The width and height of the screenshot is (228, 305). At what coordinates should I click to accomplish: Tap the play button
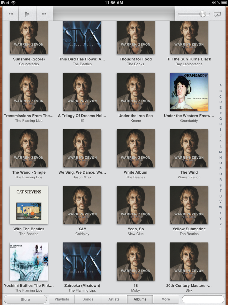pyautogui.click(x=27, y=14)
